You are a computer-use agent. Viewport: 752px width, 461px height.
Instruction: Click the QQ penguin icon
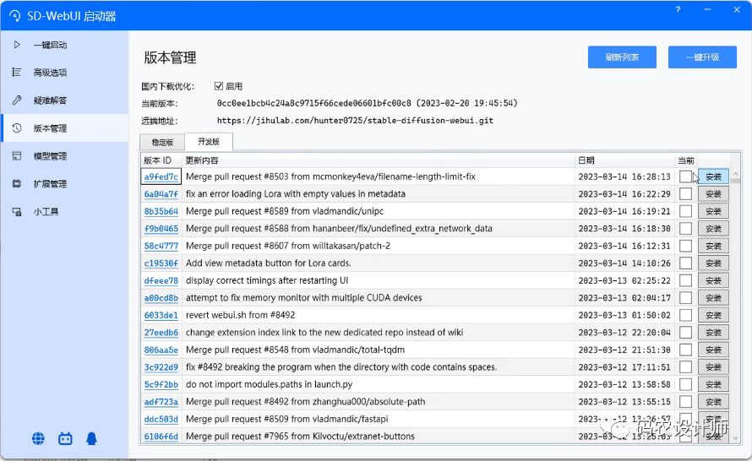coord(91,438)
